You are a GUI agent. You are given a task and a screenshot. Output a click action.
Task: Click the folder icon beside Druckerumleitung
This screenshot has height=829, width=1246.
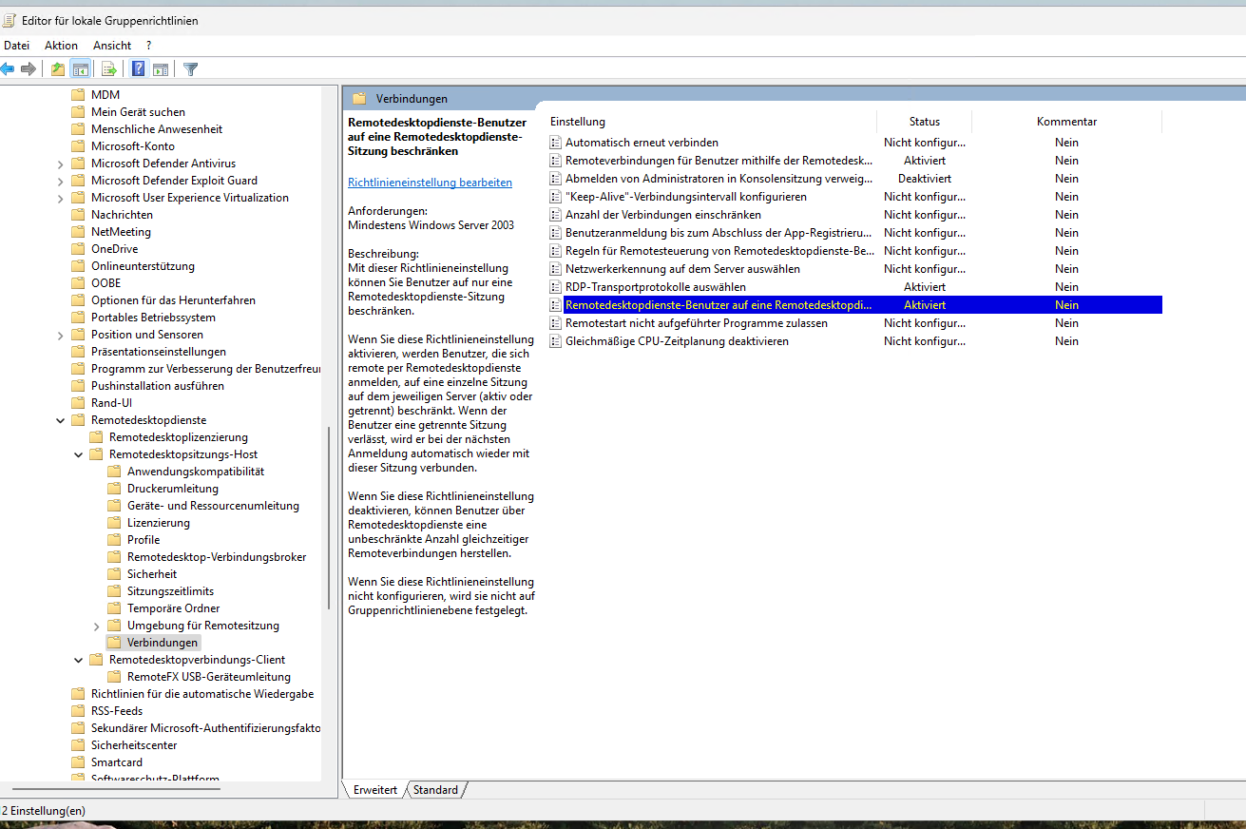tap(114, 489)
